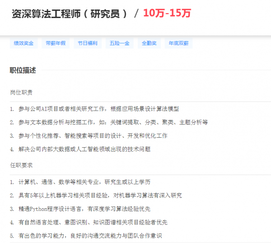Click the requirement about 有出色的学习能力

tap(90, 235)
